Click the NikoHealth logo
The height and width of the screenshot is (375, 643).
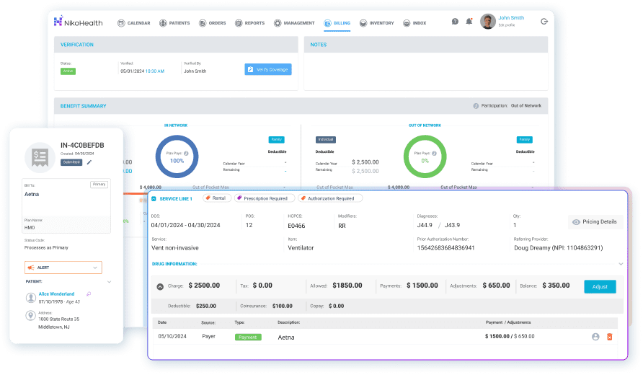coord(78,22)
